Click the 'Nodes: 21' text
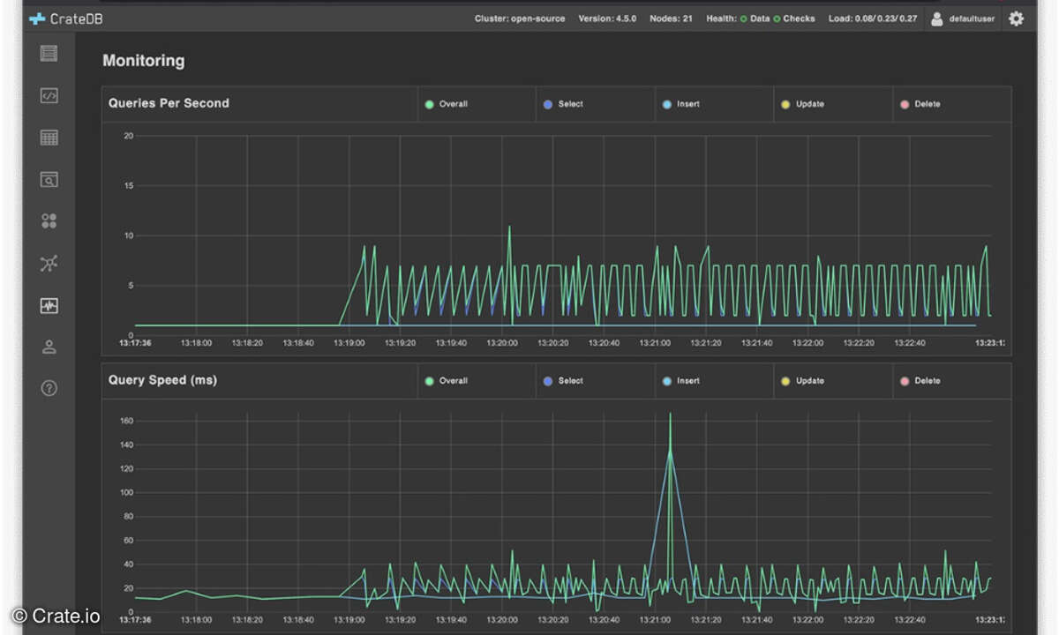This screenshot has width=1059, height=635. click(671, 19)
